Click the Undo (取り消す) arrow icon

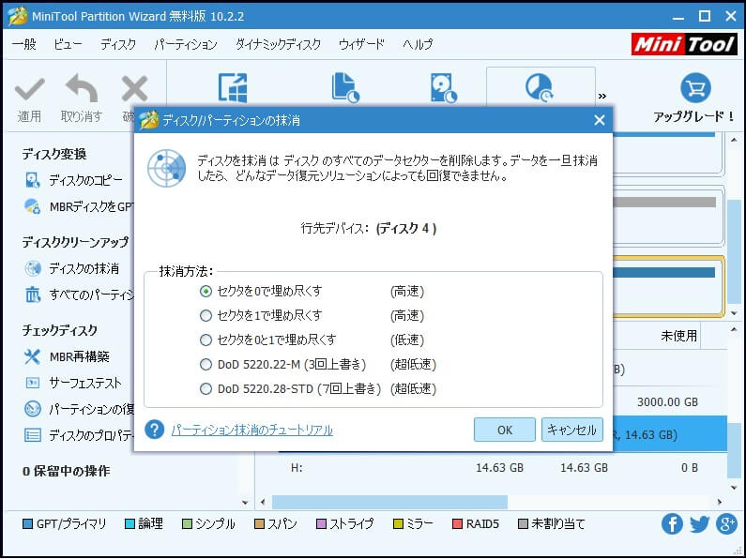click(x=82, y=88)
